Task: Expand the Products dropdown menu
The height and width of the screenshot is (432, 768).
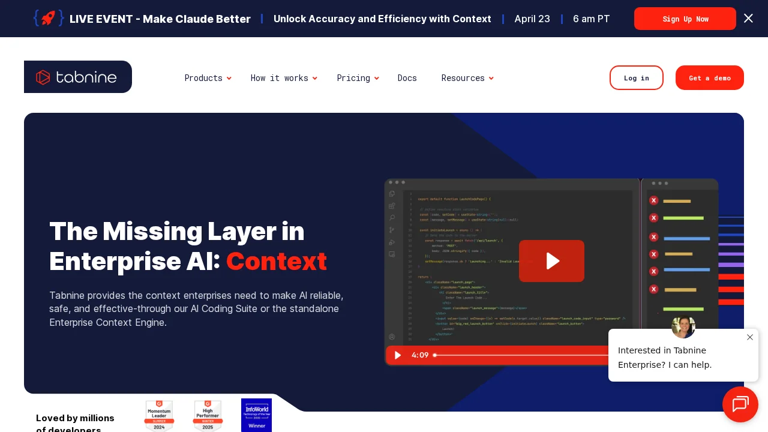Action: 208,78
